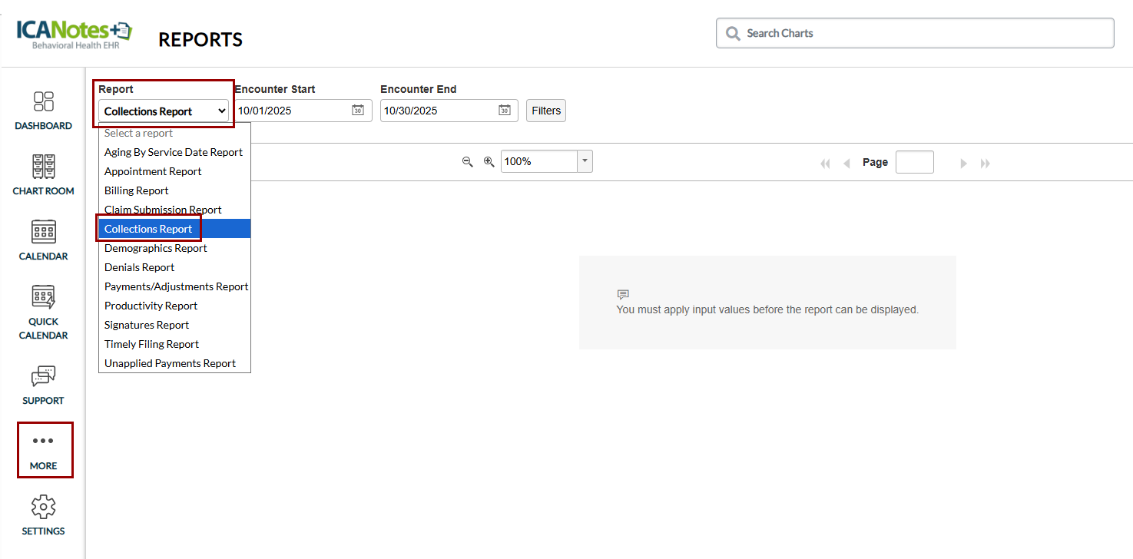The height and width of the screenshot is (559, 1133).
Task: Select Unapplied Payments Report option
Action: click(170, 363)
